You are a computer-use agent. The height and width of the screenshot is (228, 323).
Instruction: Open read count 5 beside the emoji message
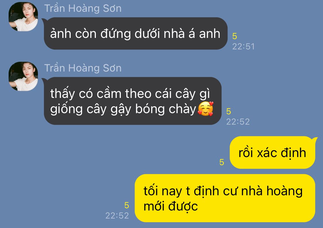(229, 111)
